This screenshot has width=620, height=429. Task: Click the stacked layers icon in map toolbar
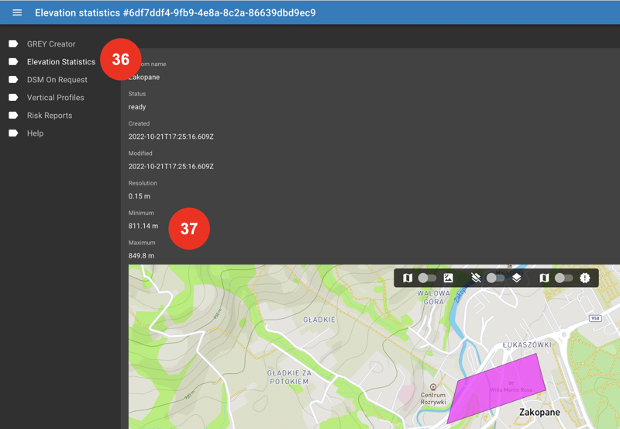pos(517,278)
